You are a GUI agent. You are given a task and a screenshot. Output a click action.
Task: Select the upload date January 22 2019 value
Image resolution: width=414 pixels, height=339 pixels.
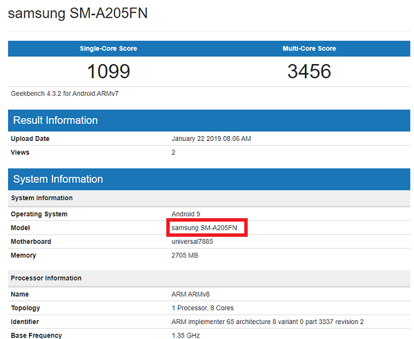click(210, 139)
